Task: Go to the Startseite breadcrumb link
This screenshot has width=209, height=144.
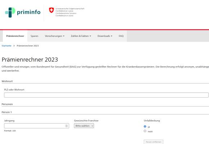Action: coord(6,46)
